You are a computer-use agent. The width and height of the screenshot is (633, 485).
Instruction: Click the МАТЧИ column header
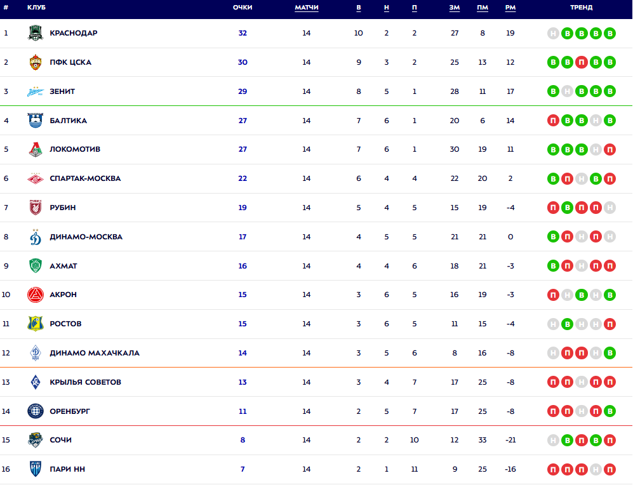pyautogui.click(x=307, y=8)
